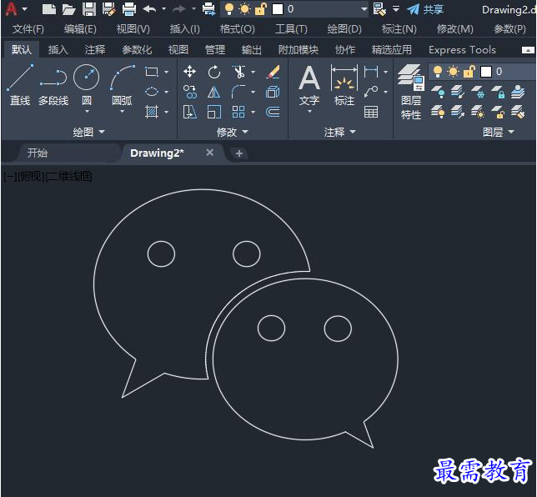The height and width of the screenshot is (497, 537).
Task: Add a new drawing tab with plus
Action: tap(239, 153)
